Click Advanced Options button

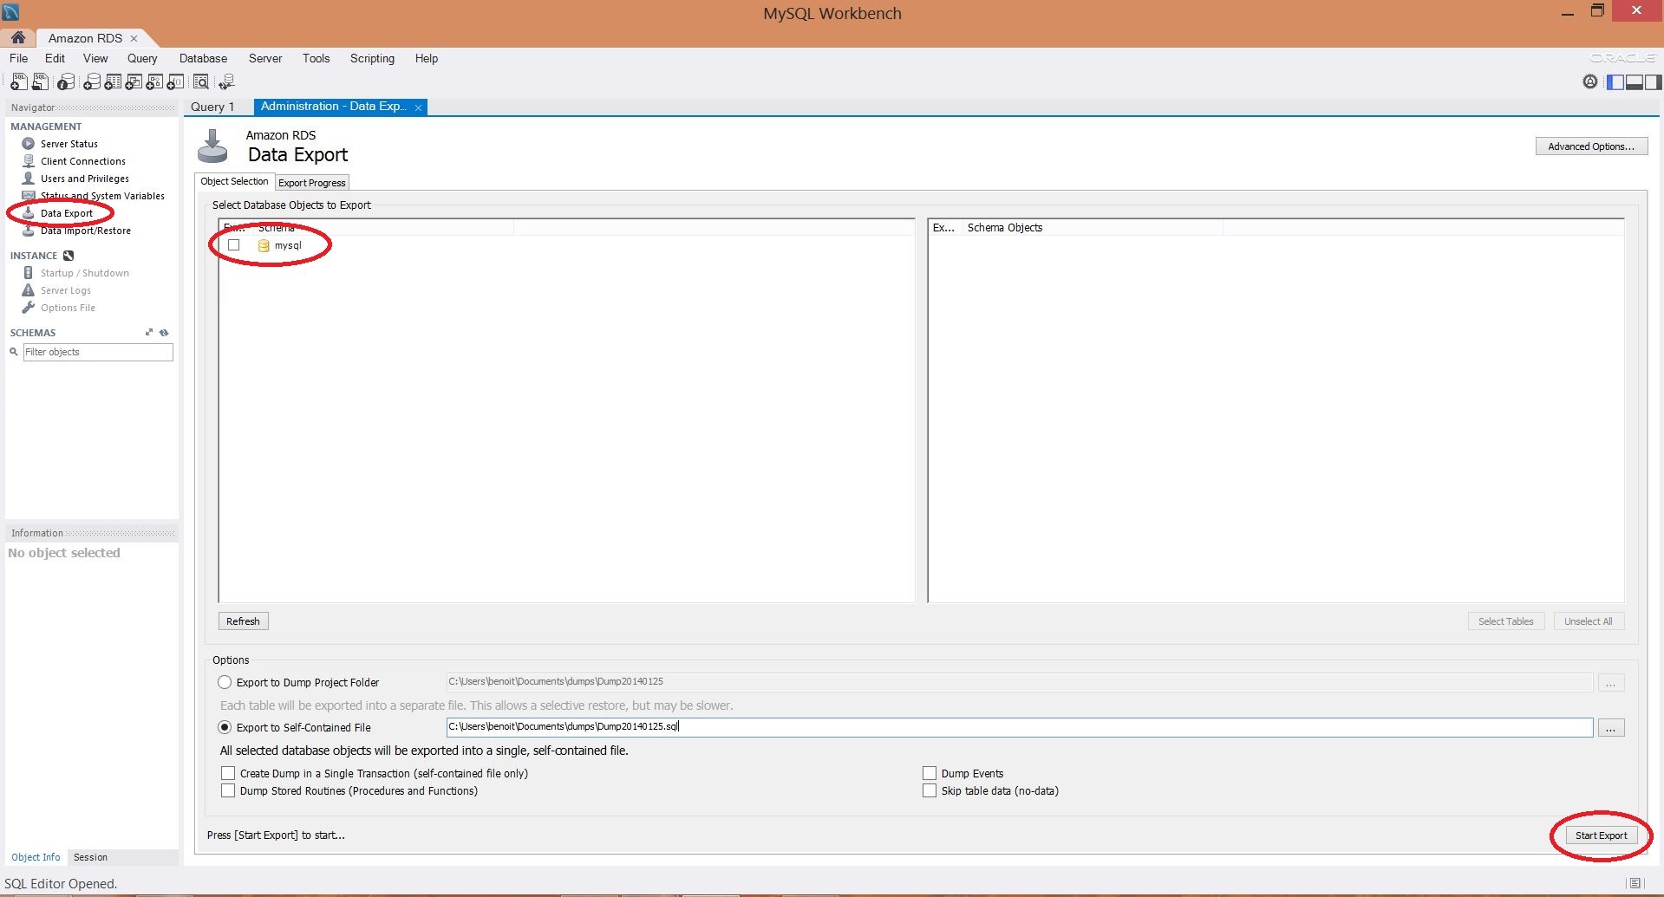1591,146
